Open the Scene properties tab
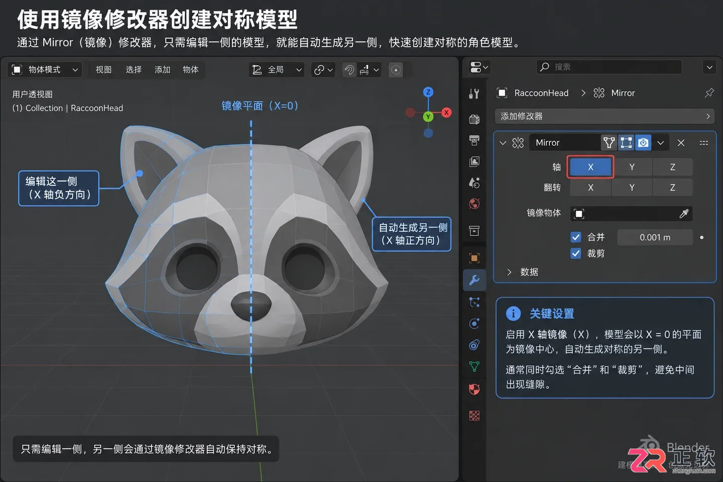The height and width of the screenshot is (482, 723). (x=474, y=183)
